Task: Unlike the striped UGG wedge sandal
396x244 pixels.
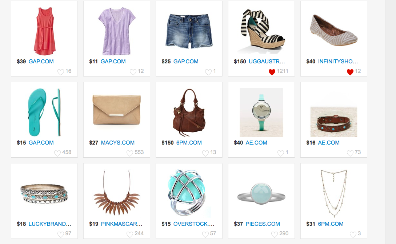Action: (x=272, y=72)
